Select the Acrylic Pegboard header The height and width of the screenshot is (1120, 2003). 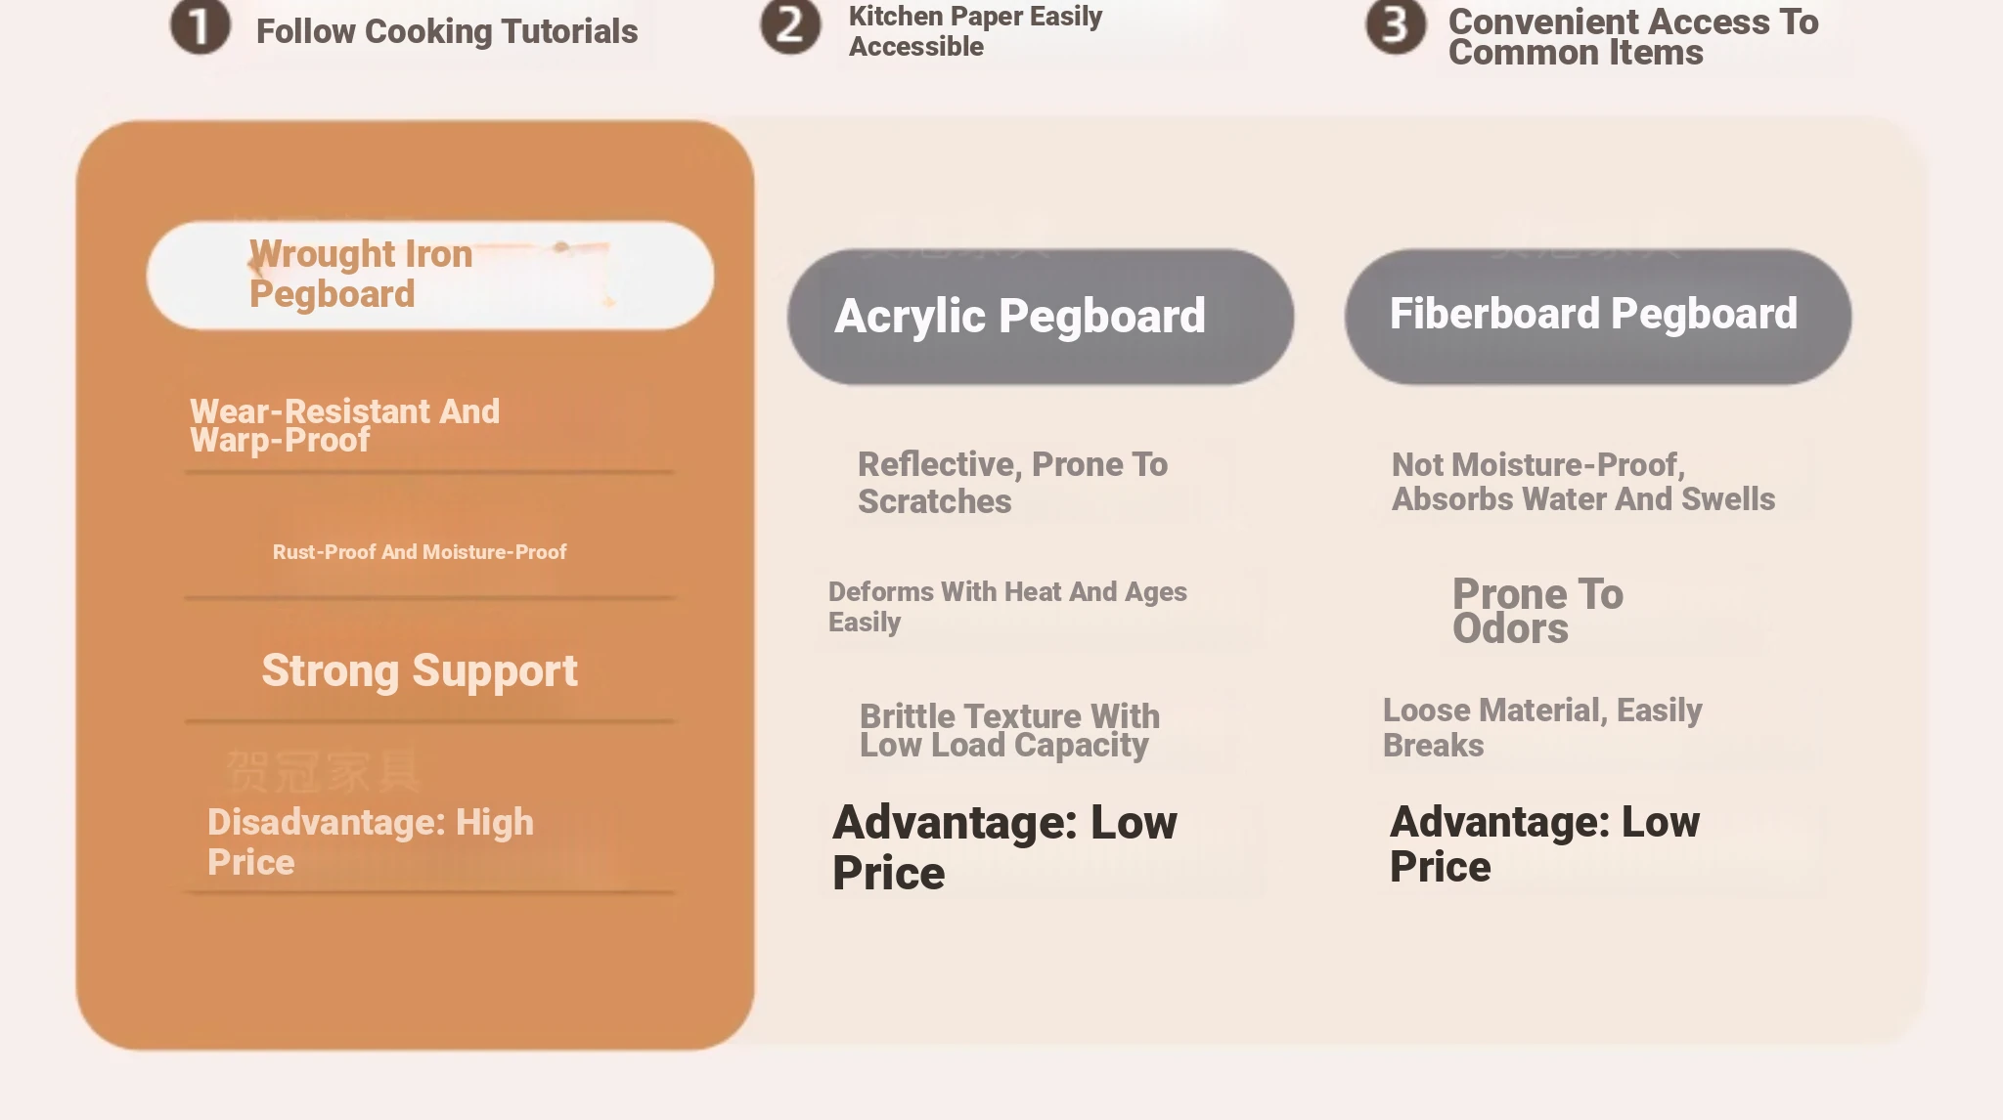(x=1041, y=317)
